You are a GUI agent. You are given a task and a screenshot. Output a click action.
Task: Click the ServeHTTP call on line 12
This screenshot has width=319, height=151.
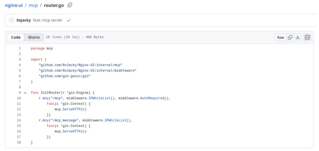(x=71, y=109)
